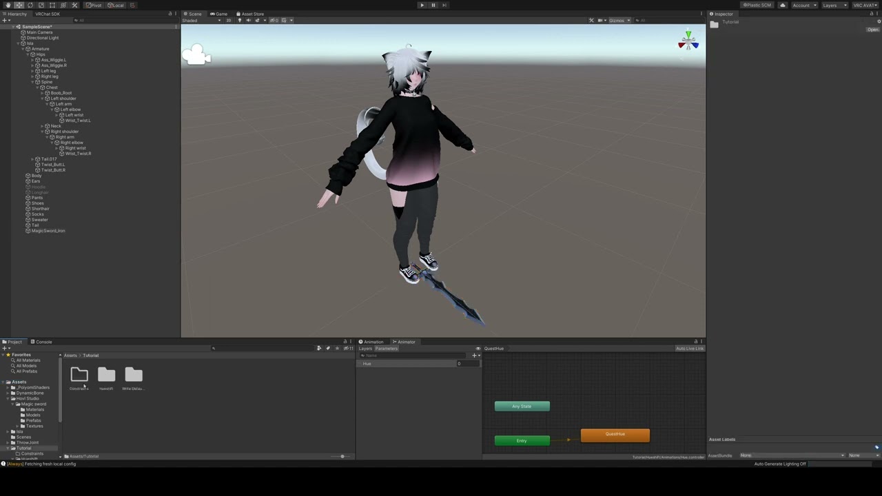Toggle scene lighting bulb icon
The height and width of the screenshot is (496, 882).
point(240,20)
